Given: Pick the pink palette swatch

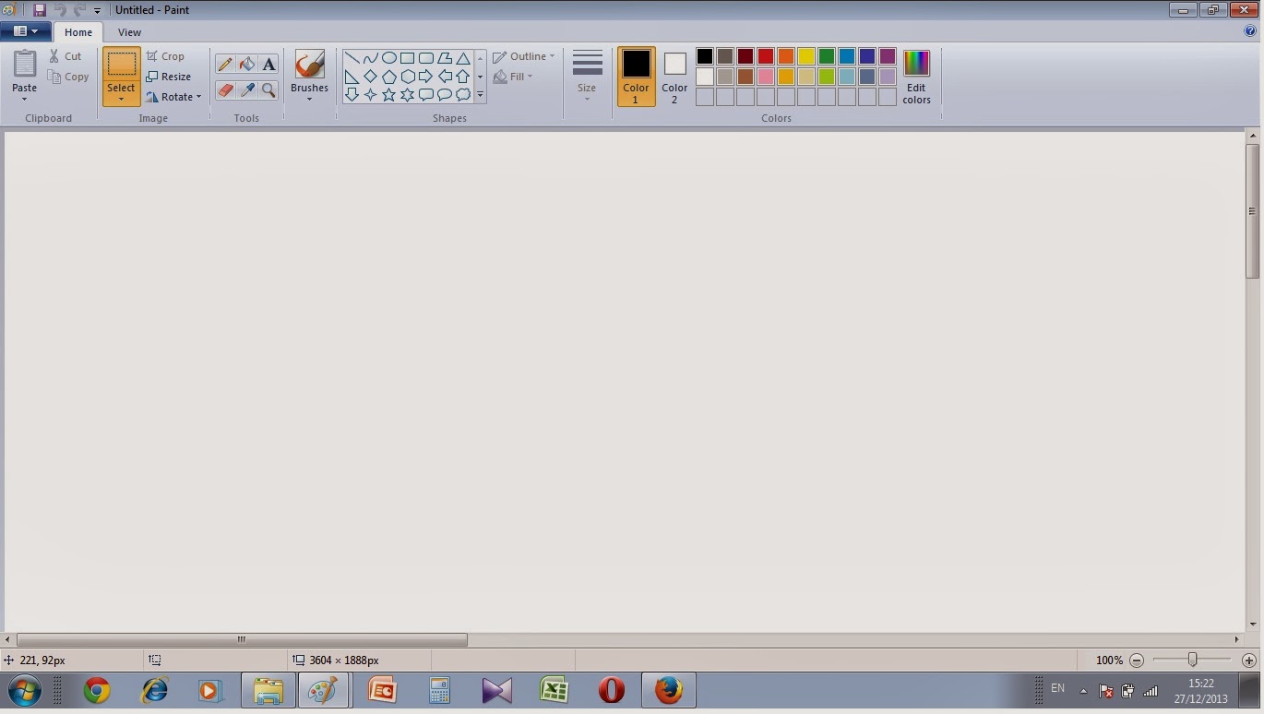Looking at the screenshot, I should pos(766,77).
